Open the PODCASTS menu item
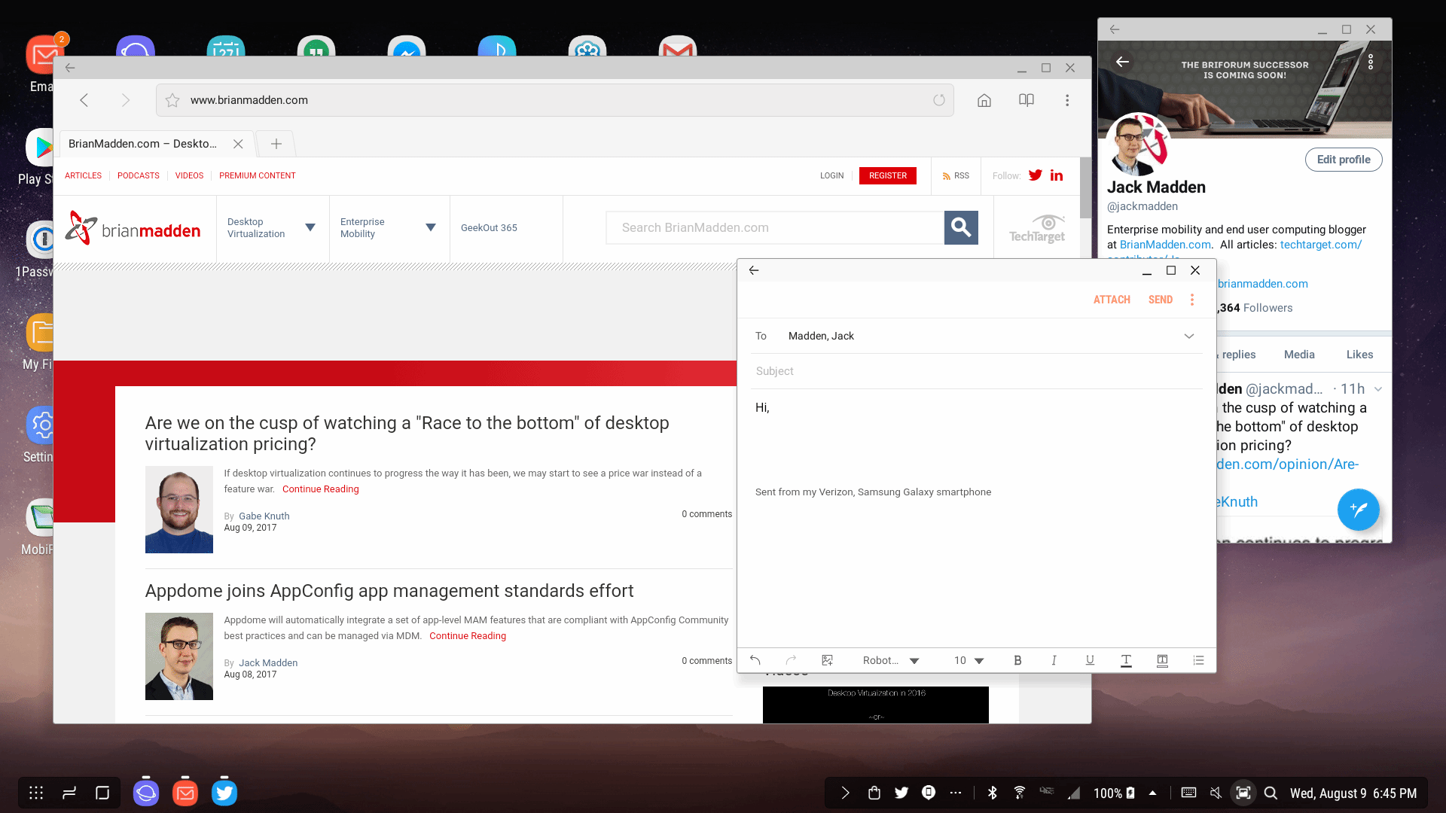This screenshot has height=813, width=1446. (139, 175)
